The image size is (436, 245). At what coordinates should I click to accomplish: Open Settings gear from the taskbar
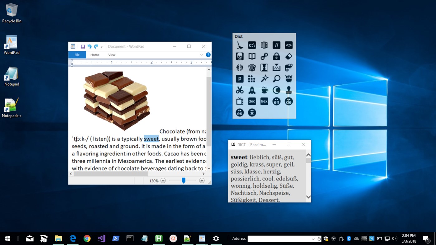pos(216,238)
